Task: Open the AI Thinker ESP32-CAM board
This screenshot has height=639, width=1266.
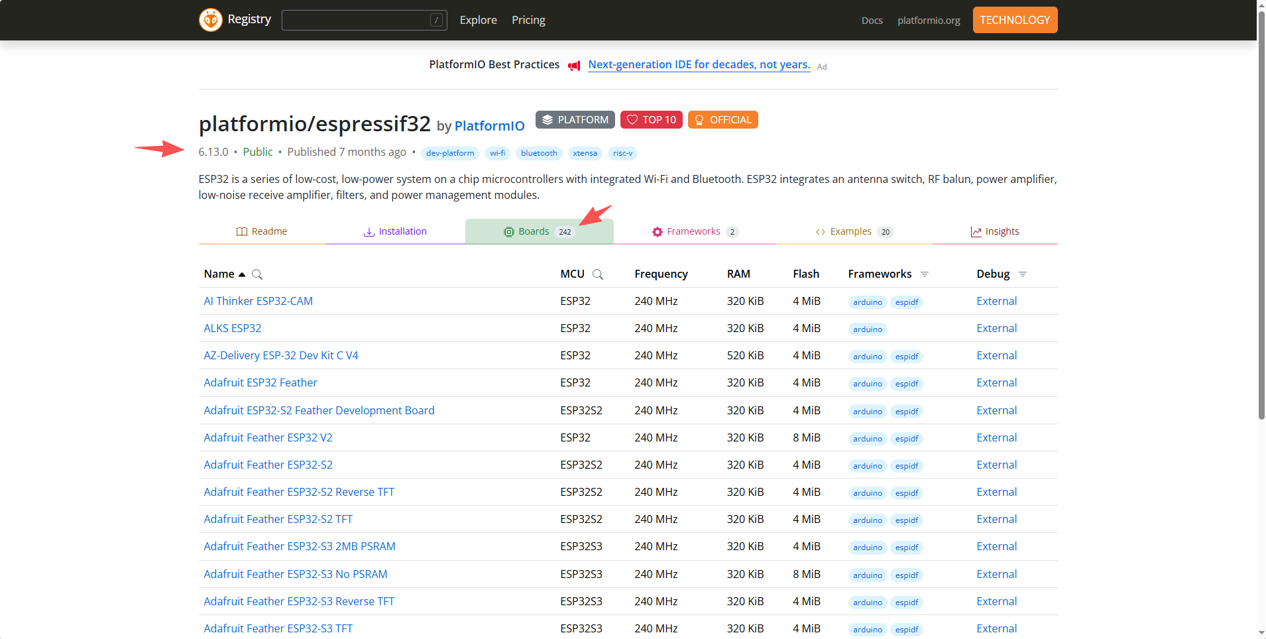Action: pos(258,301)
